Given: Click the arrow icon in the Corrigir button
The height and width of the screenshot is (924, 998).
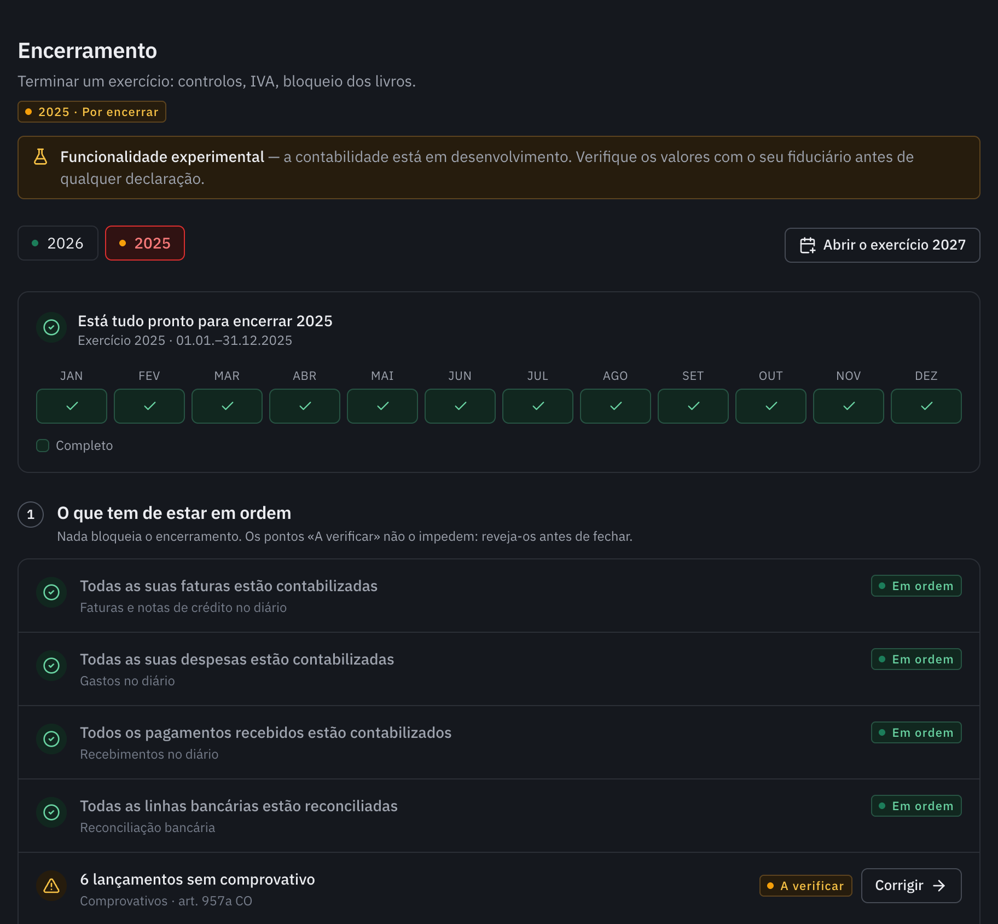Looking at the screenshot, I should coord(939,886).
